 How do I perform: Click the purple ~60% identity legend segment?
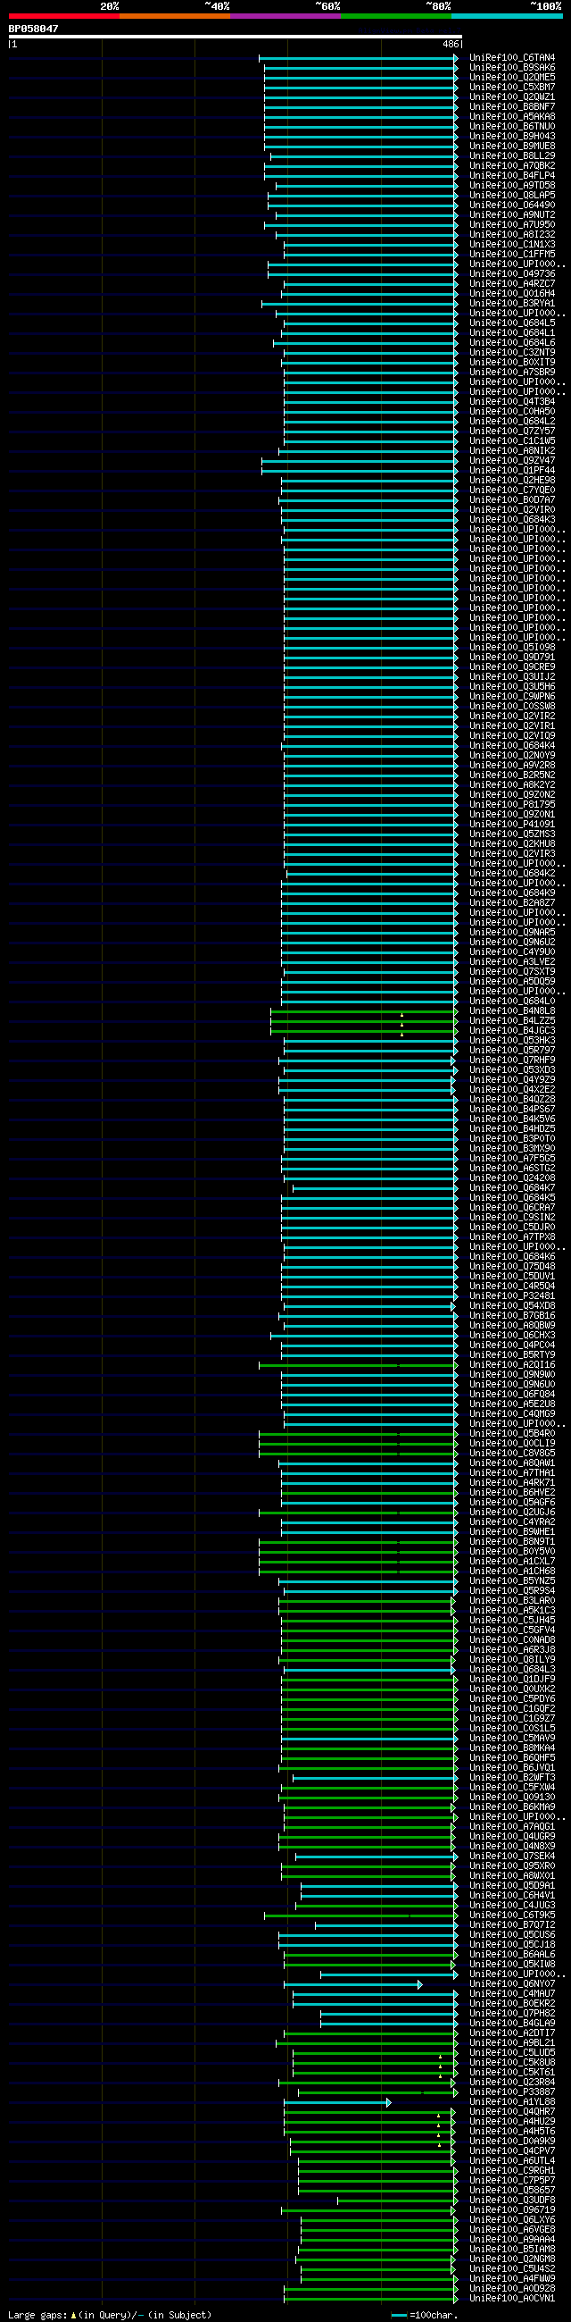point(285,16)
